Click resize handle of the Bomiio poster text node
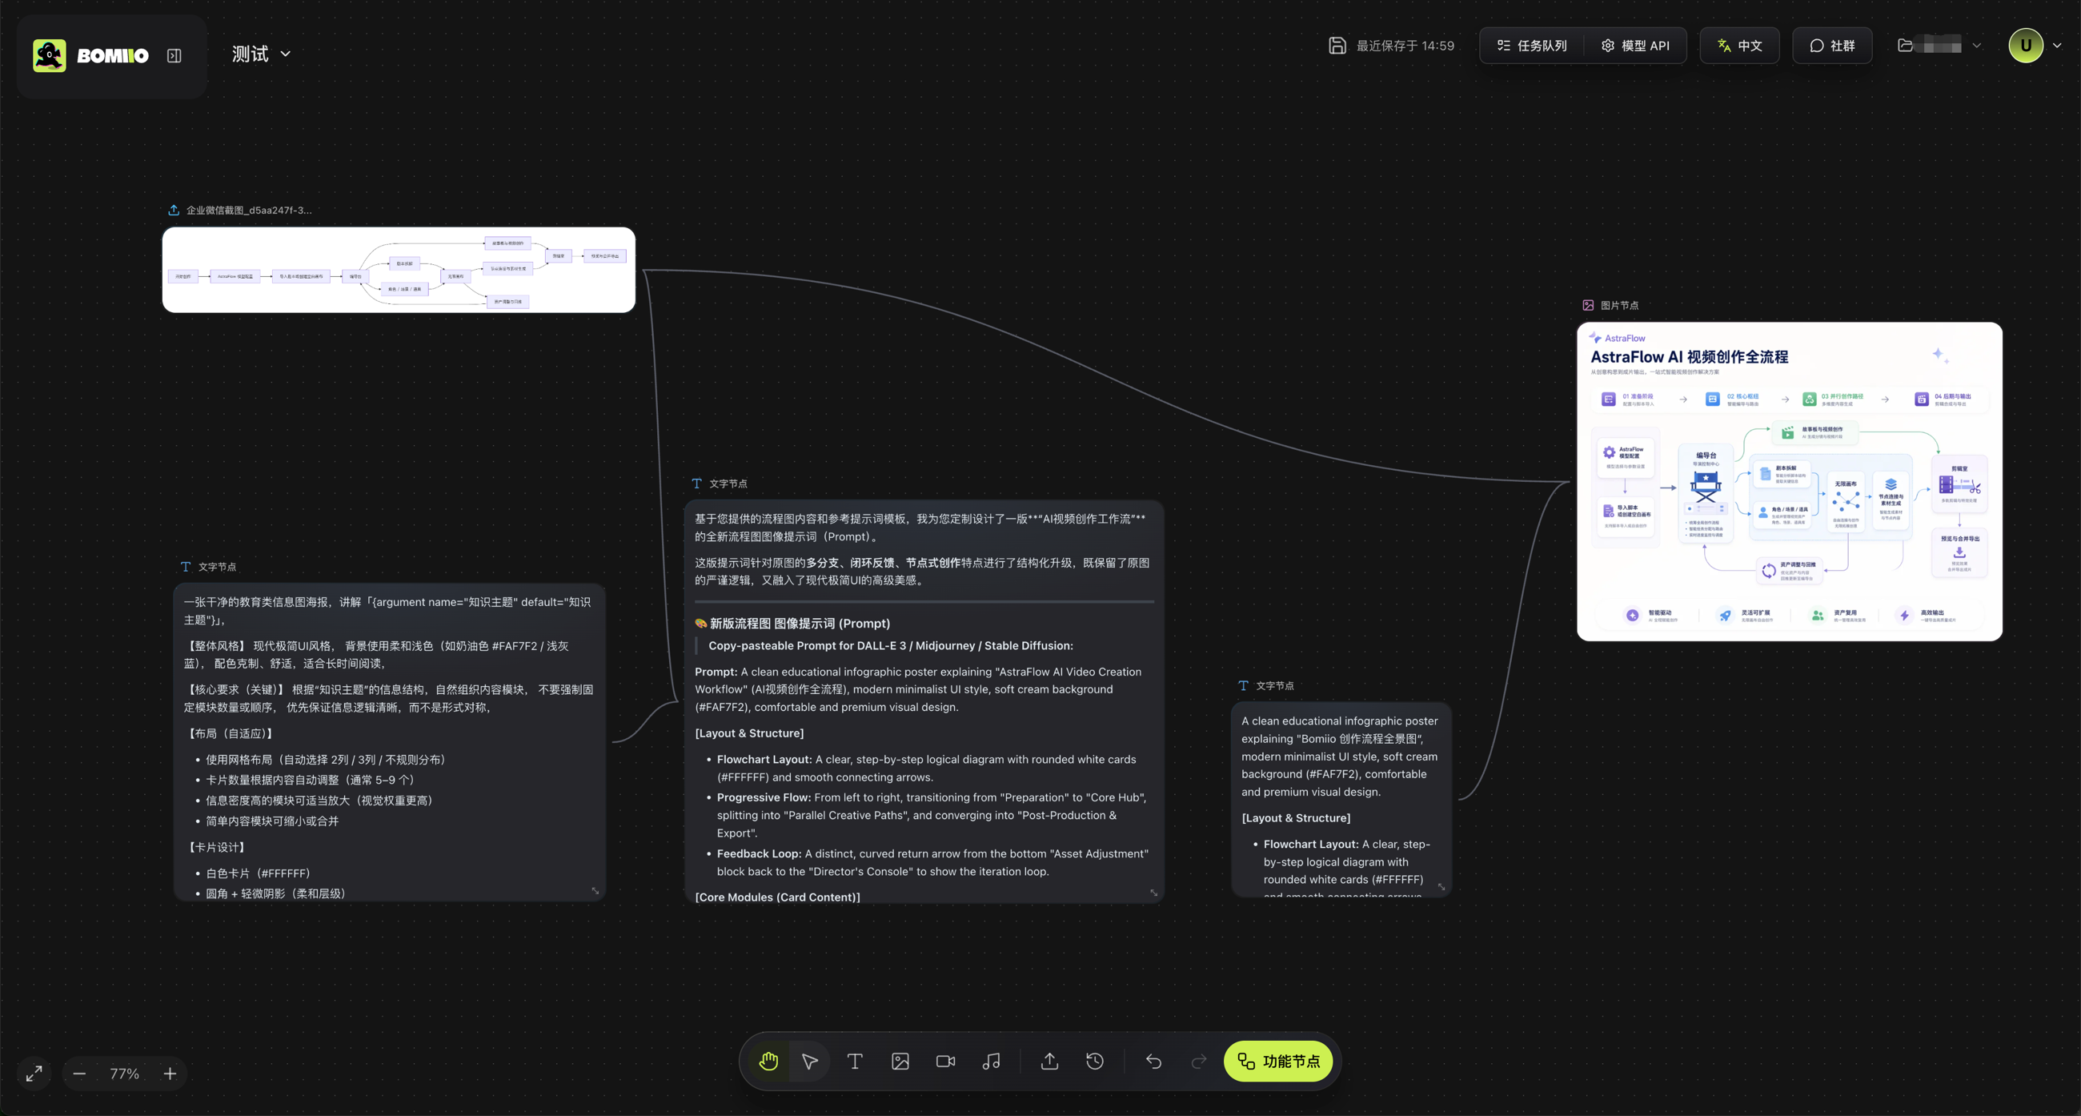This screenshot has width=2081, height=1116. pyautogui.click(x=1441, y=887)
